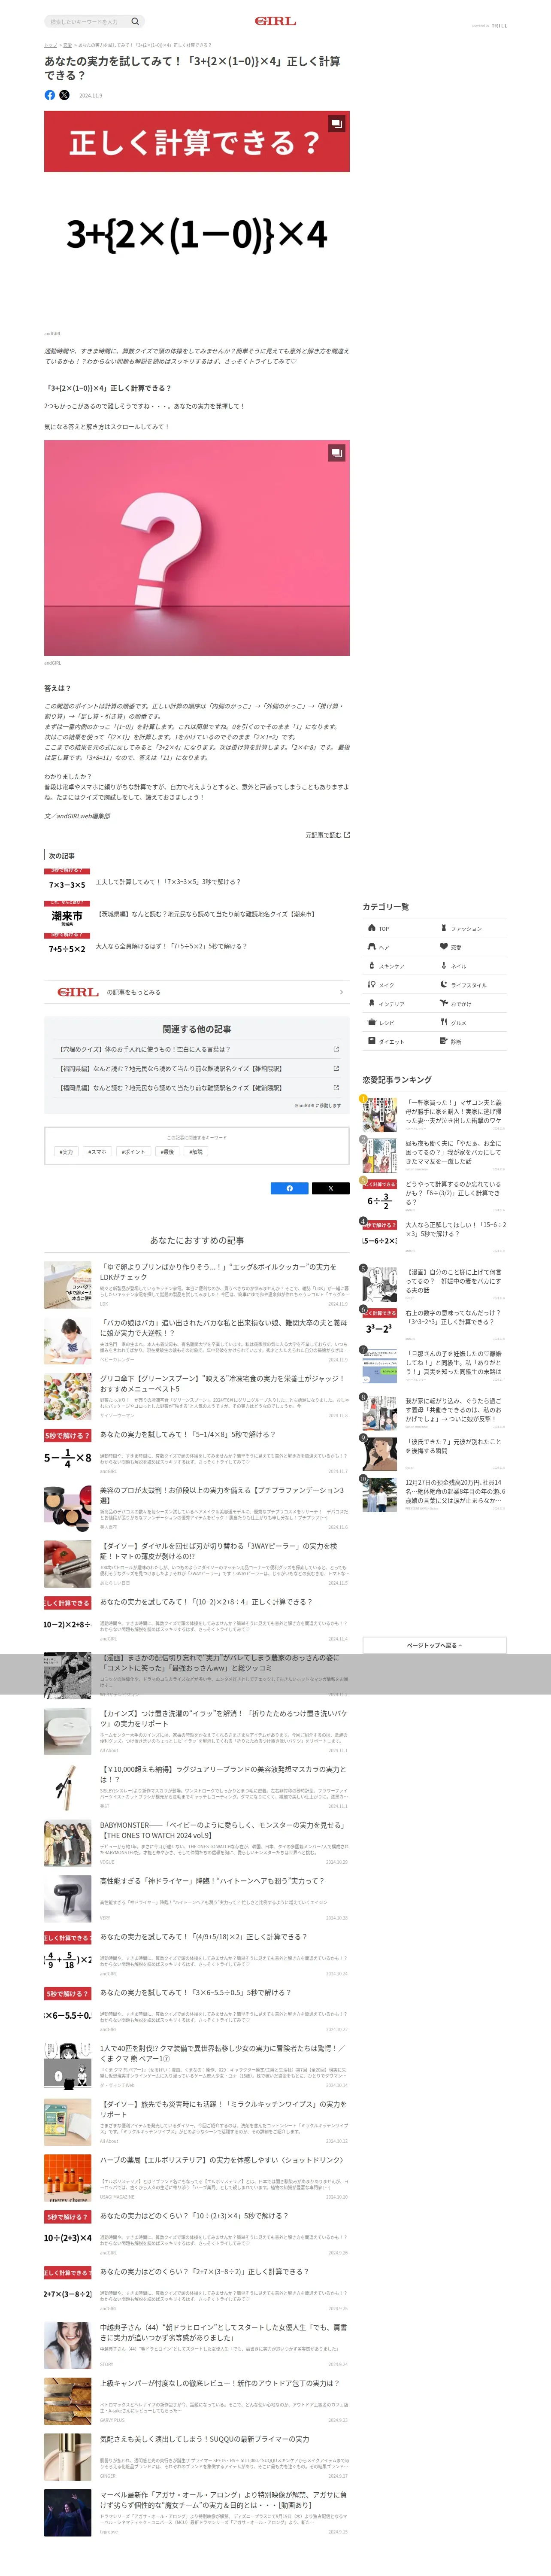This screenshot has height=2576, width=551.
Task: Click 恋愛 breadcrumb link
Action: (x=67, y=45)
